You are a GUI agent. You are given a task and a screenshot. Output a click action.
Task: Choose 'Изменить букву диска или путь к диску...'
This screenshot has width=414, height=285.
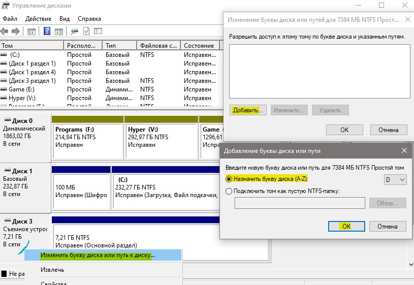coord(98,255)
